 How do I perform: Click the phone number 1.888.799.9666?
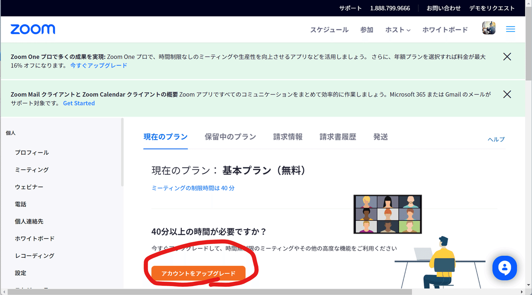pyautogui.click(x=390, y=8)
